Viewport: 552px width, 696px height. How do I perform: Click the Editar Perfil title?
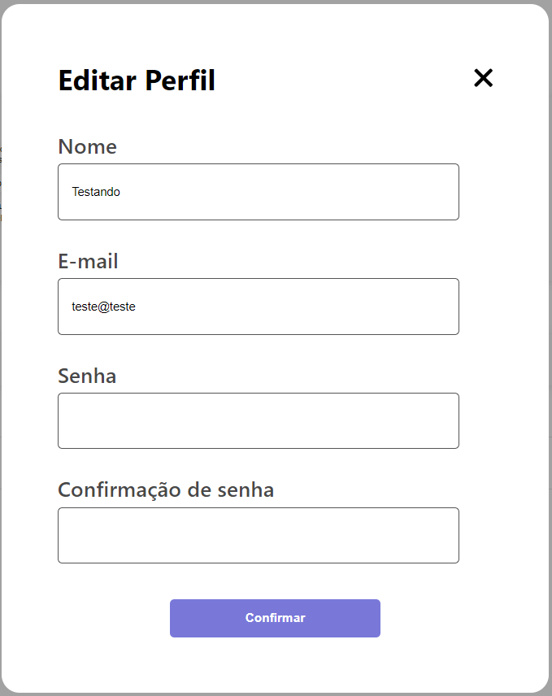[x=136, y=80]
